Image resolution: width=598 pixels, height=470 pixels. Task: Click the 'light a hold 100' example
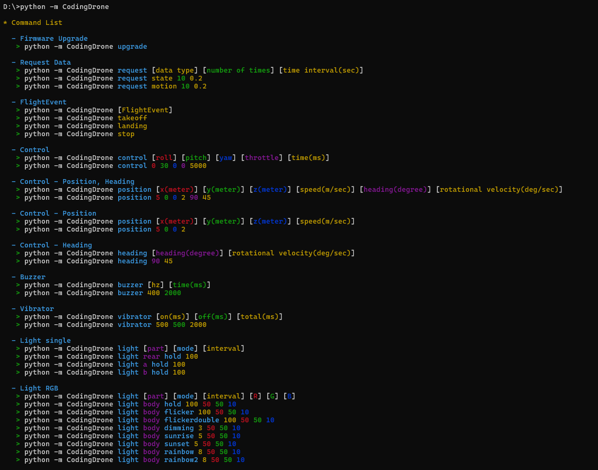152,365
